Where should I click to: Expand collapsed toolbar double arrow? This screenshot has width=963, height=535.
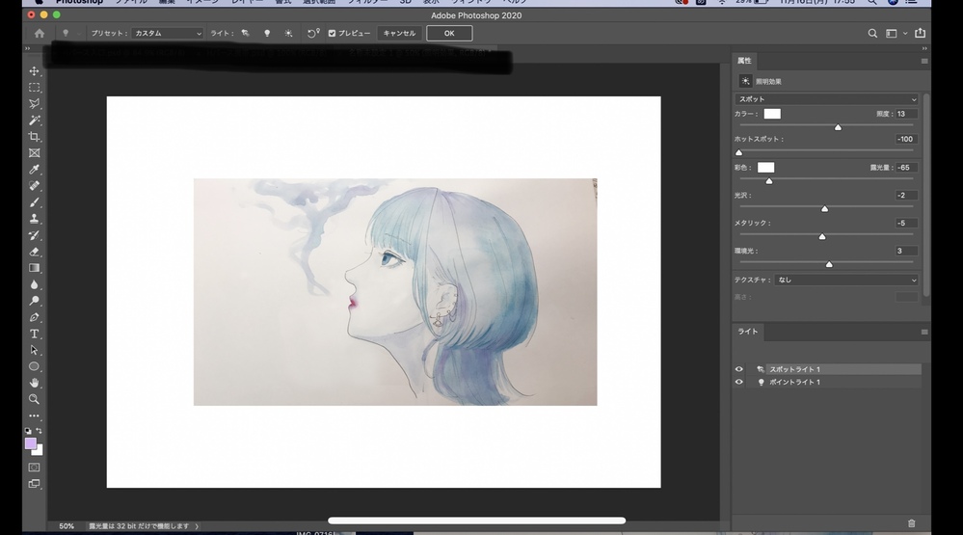27,48
